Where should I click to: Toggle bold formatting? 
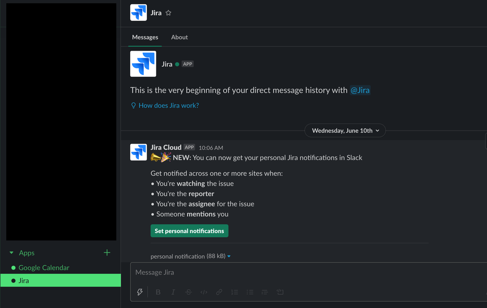158,292
